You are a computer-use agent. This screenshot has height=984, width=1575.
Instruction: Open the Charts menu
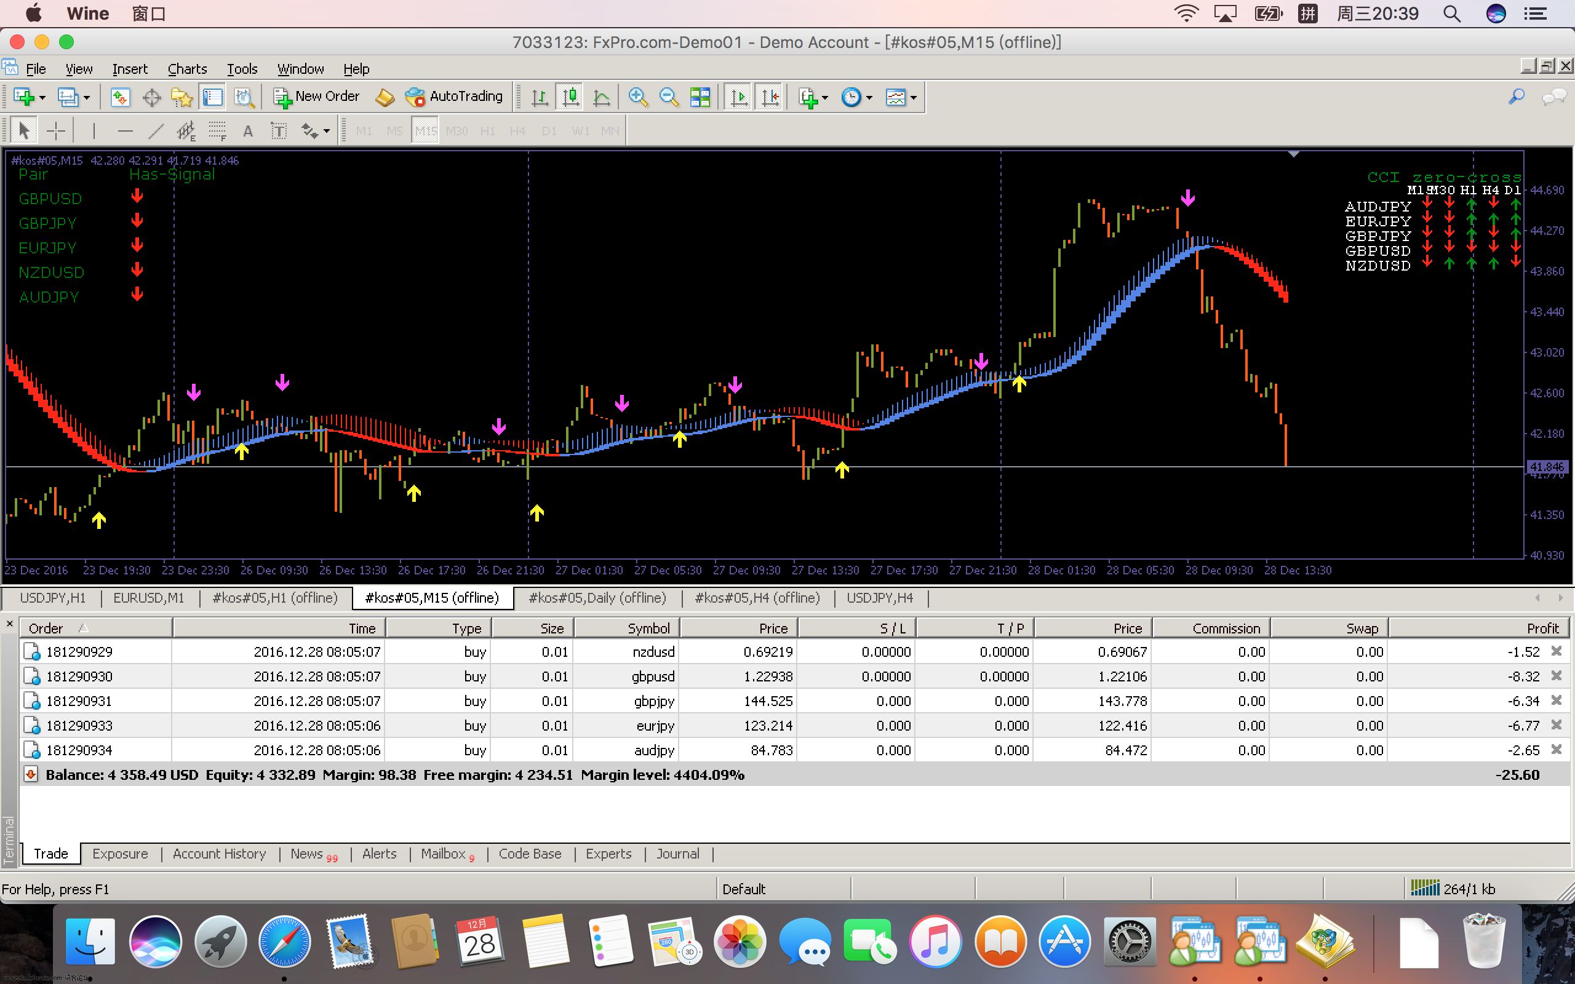pyautogui.click(x=188, y=69)
